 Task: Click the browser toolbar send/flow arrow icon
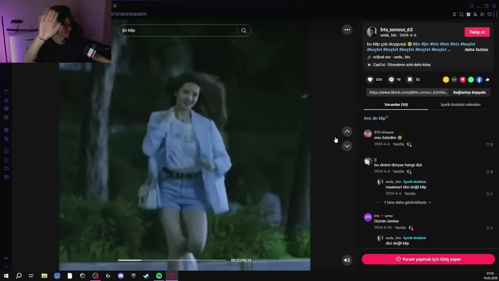point(482,14)
